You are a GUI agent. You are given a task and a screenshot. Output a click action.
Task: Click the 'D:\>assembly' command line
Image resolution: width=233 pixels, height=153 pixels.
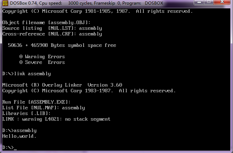20,131
